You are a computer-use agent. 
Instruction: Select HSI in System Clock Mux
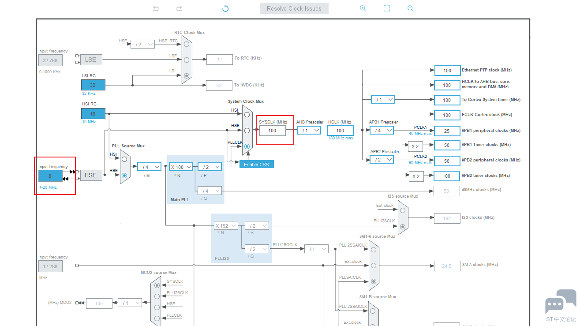tap(247, 114)
